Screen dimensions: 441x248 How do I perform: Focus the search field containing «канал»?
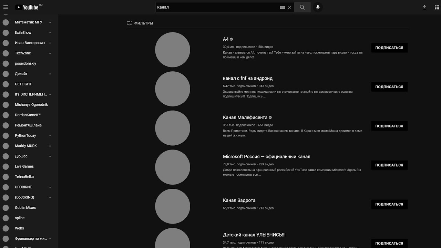[x=217, y=7]
